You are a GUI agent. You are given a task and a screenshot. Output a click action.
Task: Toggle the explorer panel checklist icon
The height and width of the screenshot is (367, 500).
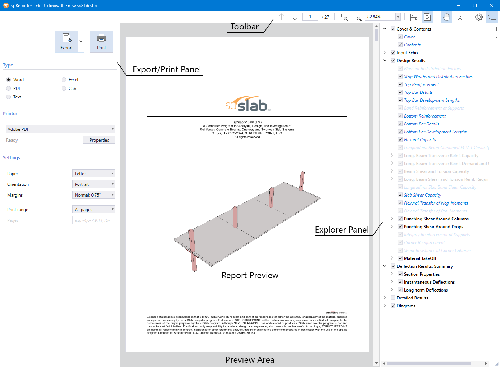click(492, 17)
